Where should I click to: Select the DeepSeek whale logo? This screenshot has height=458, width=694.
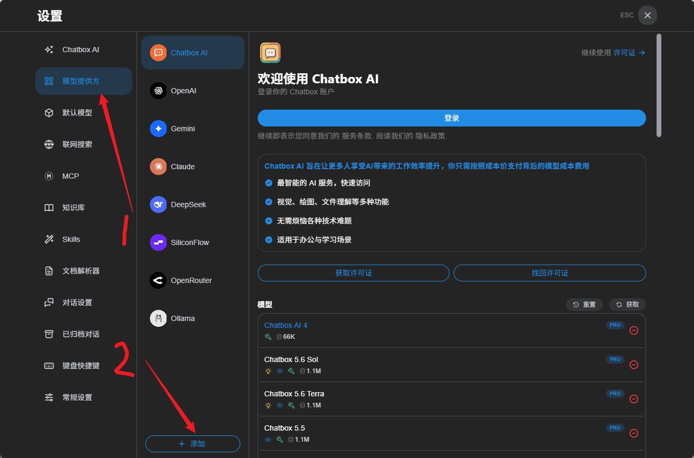[x=158, y=204]
